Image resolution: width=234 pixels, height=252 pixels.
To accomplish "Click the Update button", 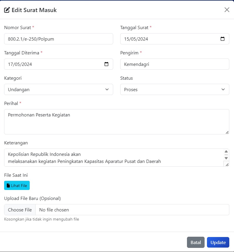I will [x=218, y=242].
